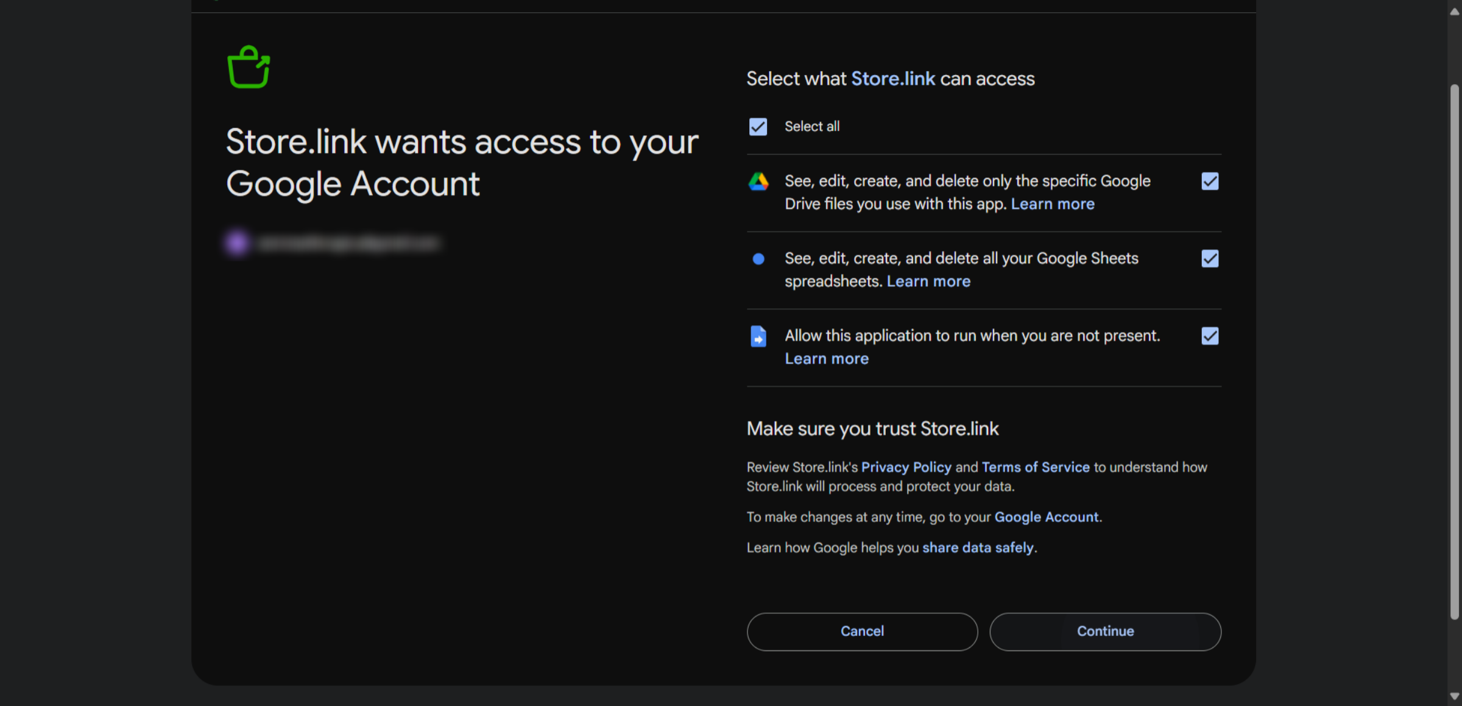Click the scrollbar down arrow

[1455, 696]
